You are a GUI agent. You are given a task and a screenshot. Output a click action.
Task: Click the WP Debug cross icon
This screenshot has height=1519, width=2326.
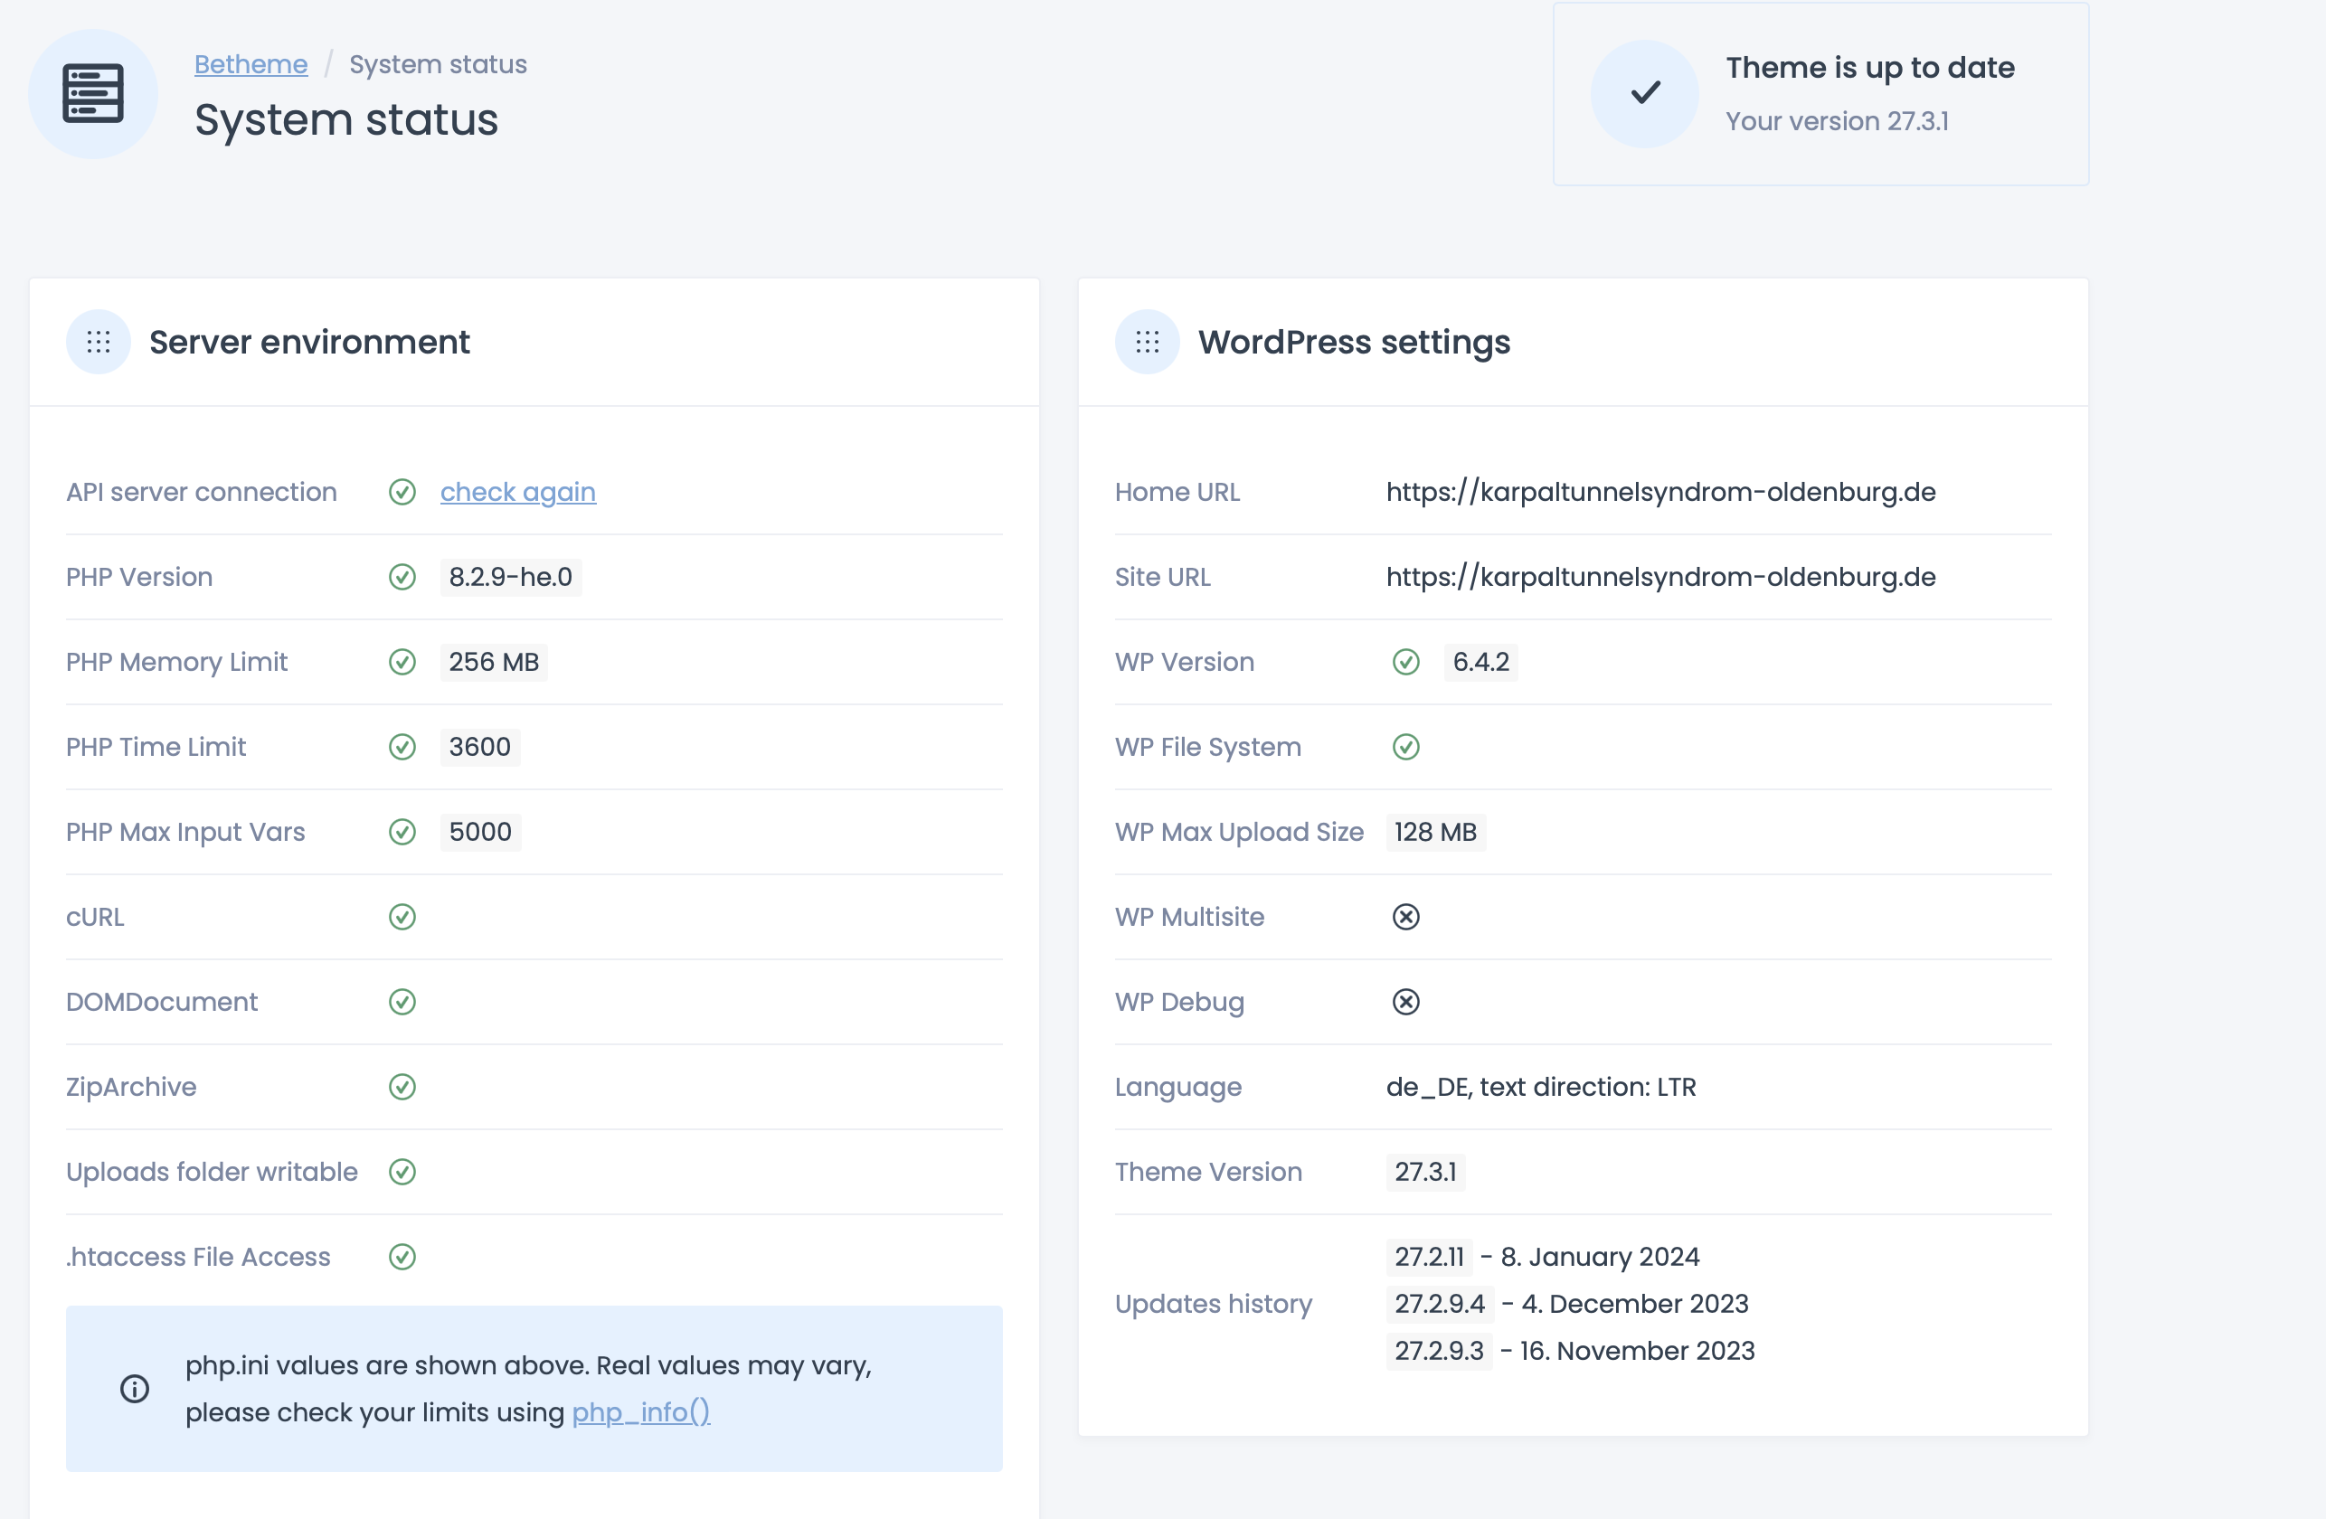[1406, 1002]
